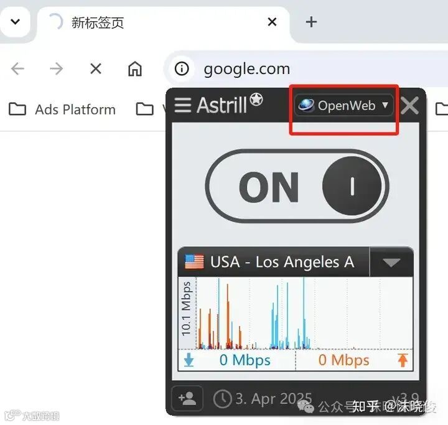Open the tab search dropdown chevron
Image resolution: width=448 pixels, height=425 pixels.
point(15,21)
